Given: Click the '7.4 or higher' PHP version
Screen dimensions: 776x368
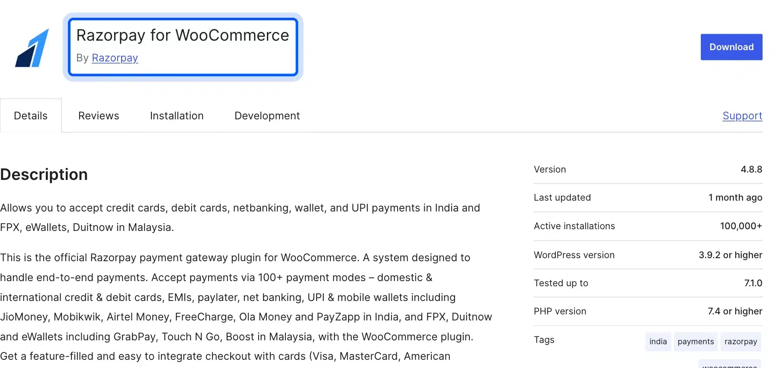Looking at the screenshot, I should tap(735, 311).
